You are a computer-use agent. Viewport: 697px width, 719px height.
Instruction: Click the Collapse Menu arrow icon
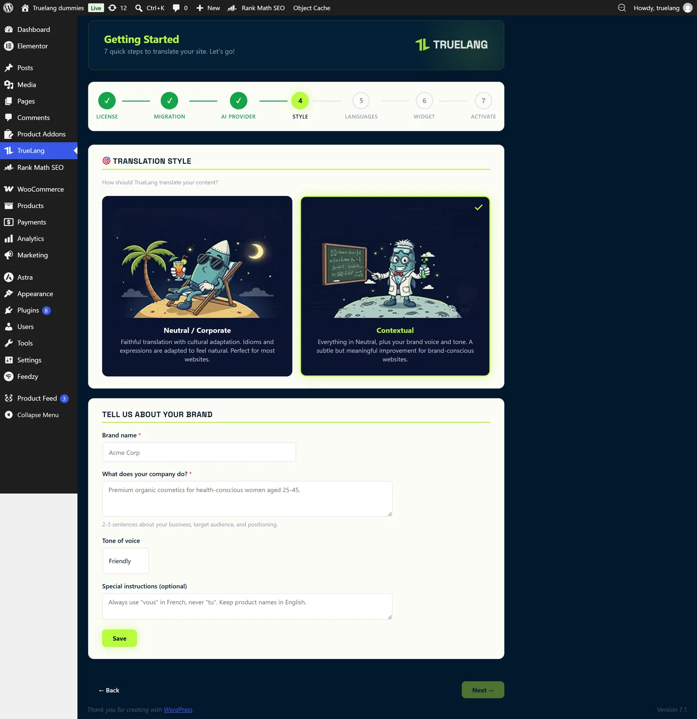coord(9,415)
